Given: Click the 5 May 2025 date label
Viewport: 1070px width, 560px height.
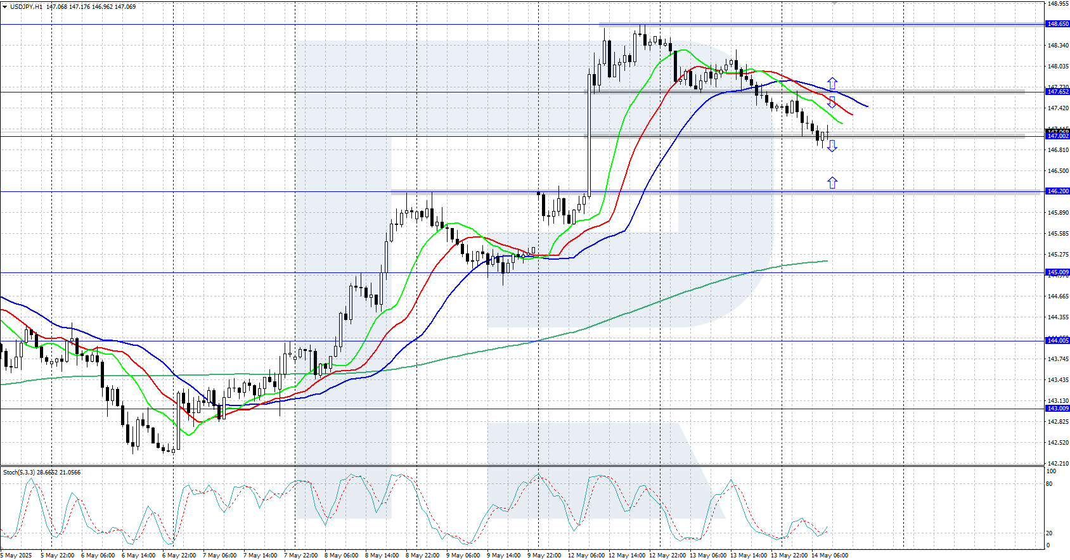Looking at the screenshot, I should 16,556.
